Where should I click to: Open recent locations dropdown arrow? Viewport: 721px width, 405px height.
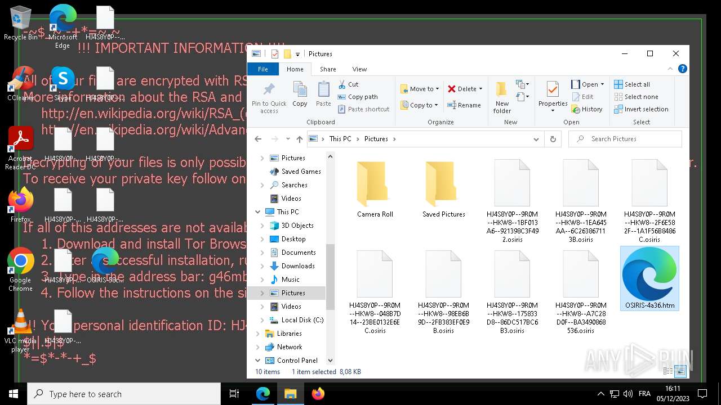[x=288, y=139]
